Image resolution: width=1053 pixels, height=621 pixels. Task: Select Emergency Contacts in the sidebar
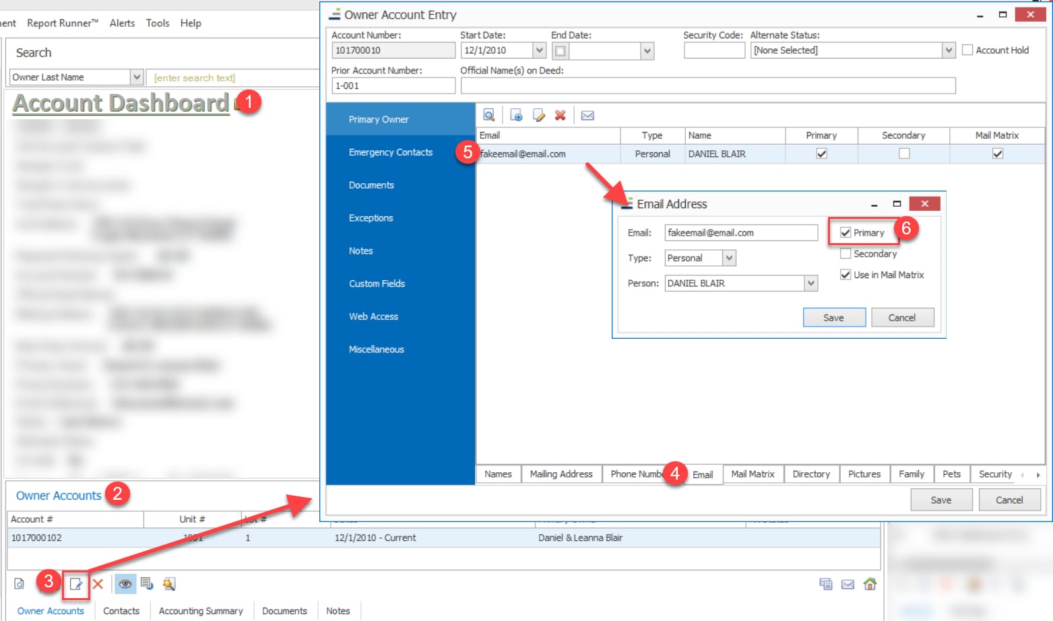pyautogui.click(x=391, y=152)
